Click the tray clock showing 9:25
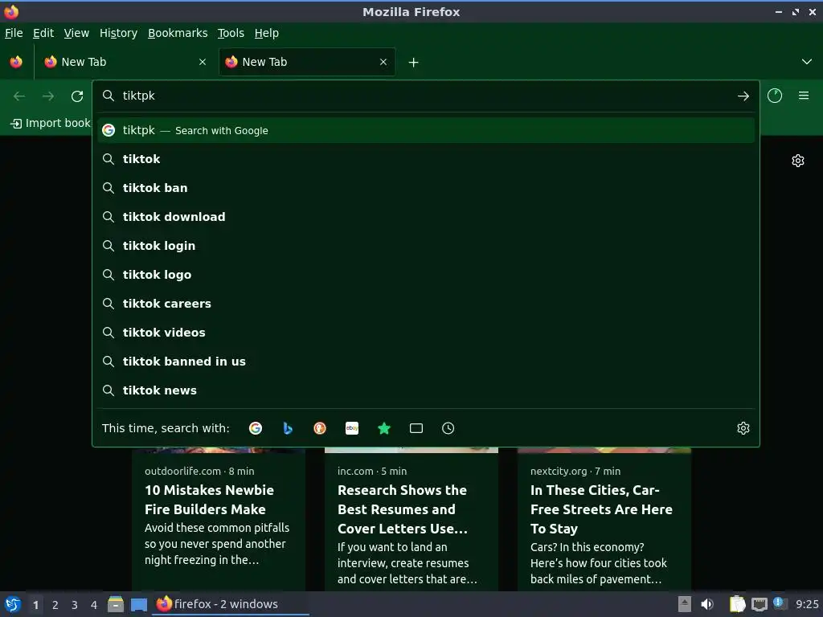823x617 pixels. pos(807,604)
